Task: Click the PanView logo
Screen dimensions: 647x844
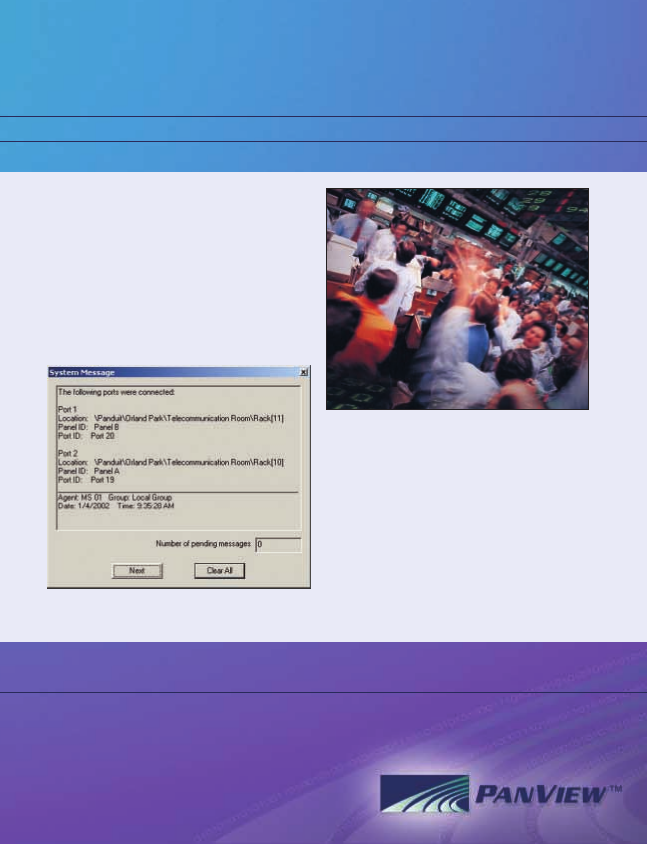Action: pos(501,794)
